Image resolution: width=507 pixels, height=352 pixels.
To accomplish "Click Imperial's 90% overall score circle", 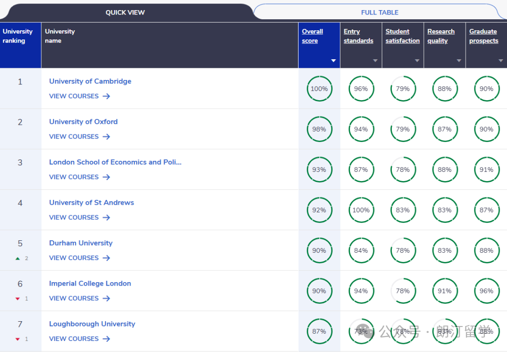I will click(319, 290).
